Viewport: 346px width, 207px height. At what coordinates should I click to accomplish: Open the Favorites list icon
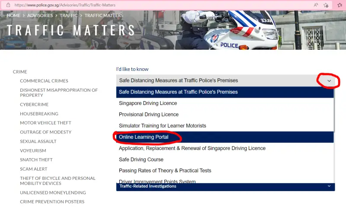(x=340, y=5)
